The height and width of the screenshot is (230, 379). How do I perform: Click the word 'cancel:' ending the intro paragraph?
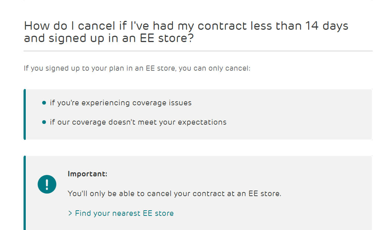238,68
